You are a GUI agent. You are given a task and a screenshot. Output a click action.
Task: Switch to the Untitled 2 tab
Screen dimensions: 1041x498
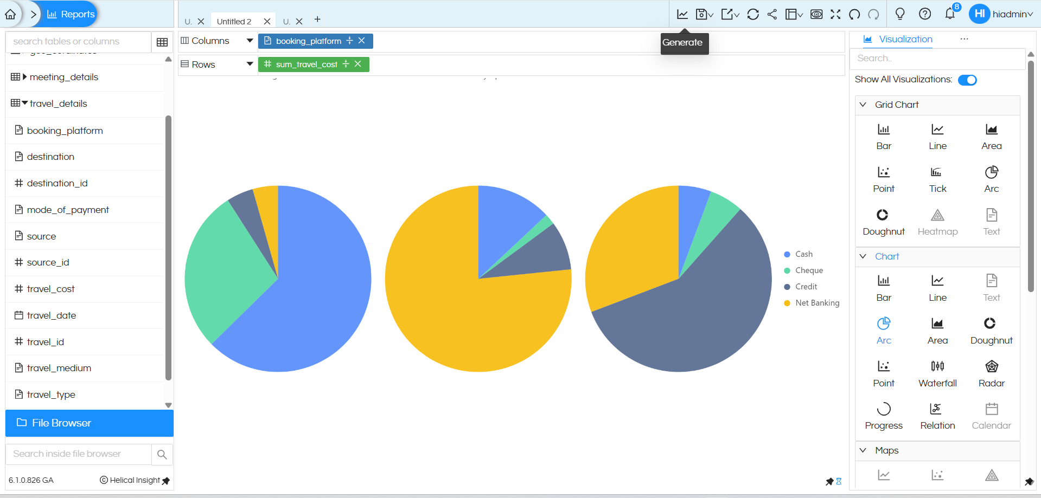(x=234, y=21)
